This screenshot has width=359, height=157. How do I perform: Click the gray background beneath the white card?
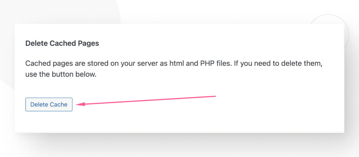pyautogui.click(x=180, y=146)
